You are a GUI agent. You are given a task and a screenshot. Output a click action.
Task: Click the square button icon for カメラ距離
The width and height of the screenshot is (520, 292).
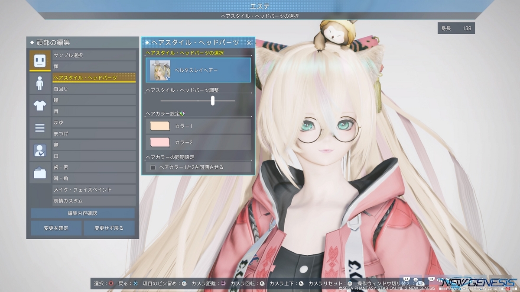pyautogui.click(x=223, y=284)
